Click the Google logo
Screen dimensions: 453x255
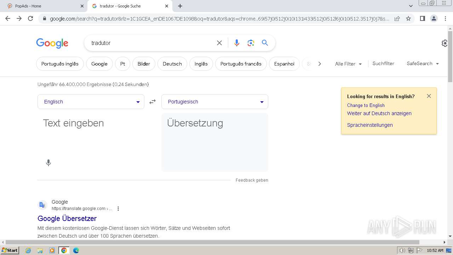52,43
